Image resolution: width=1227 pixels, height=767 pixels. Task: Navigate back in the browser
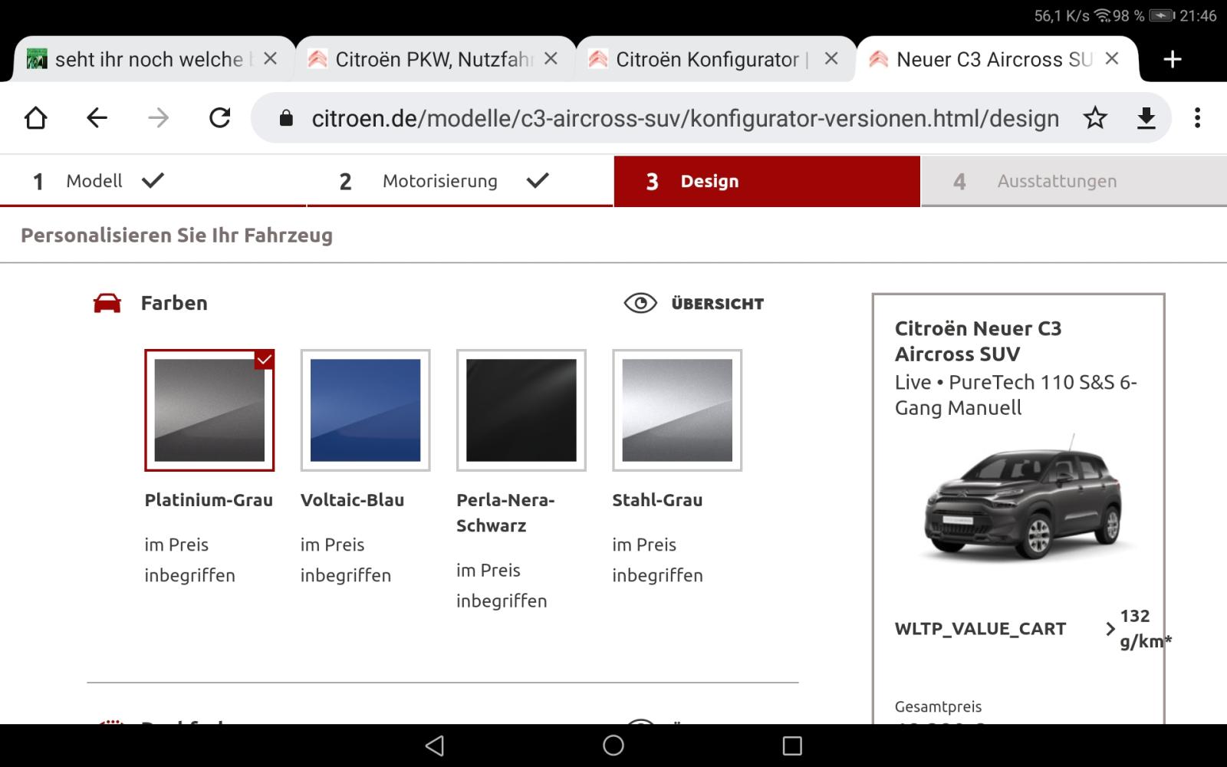[x=97, y=118]
